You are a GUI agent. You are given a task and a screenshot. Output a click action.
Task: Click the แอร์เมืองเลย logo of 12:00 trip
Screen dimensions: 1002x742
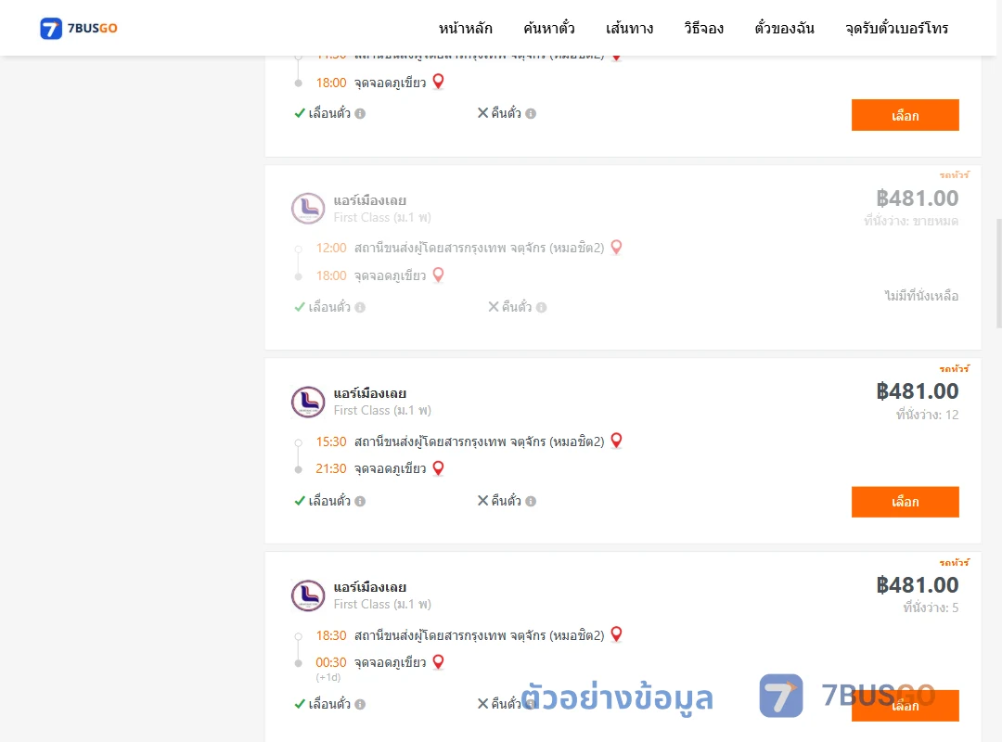click(x=308, y=209)
